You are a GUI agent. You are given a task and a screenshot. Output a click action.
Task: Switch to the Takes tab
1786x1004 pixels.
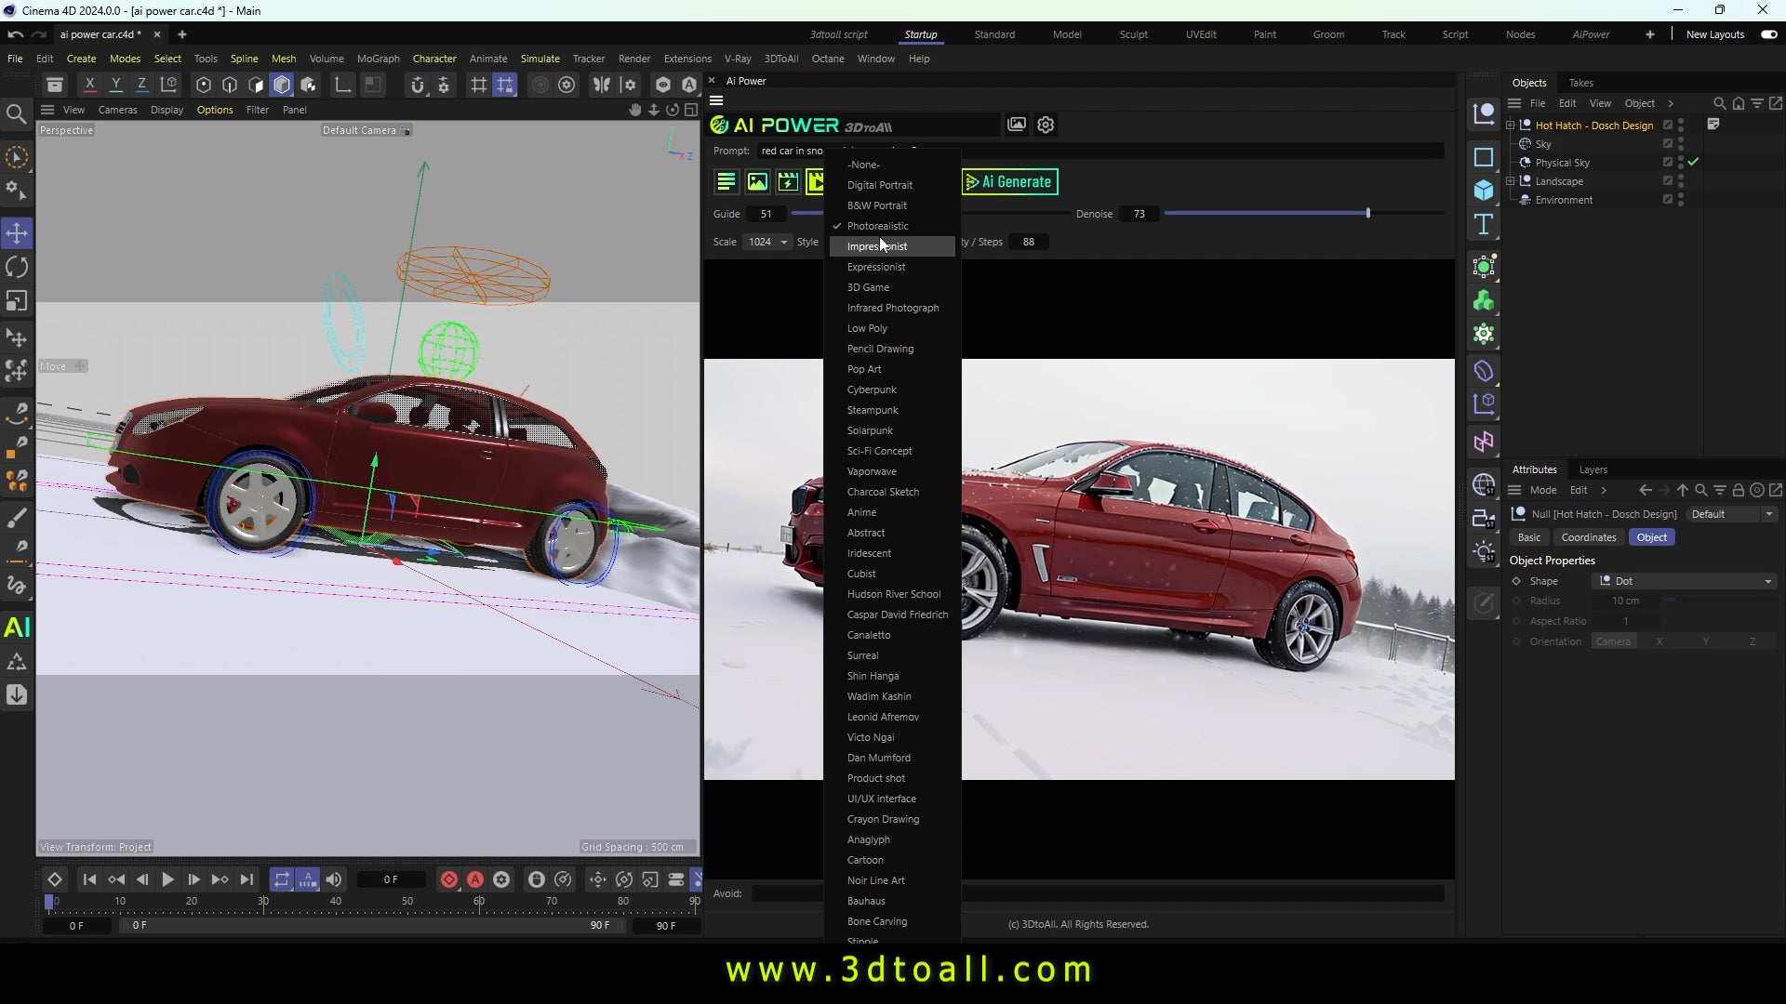coord(1583,83)
